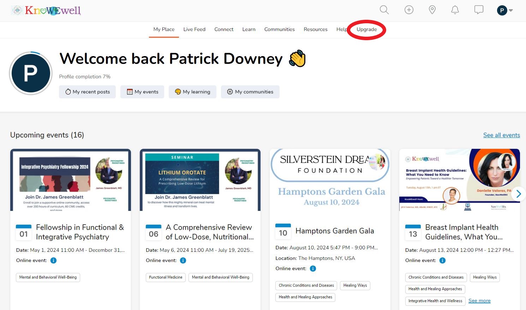This screenshot has width=526, height=310.
Task: Open the Learn menu item
Action: coord(249,29)
